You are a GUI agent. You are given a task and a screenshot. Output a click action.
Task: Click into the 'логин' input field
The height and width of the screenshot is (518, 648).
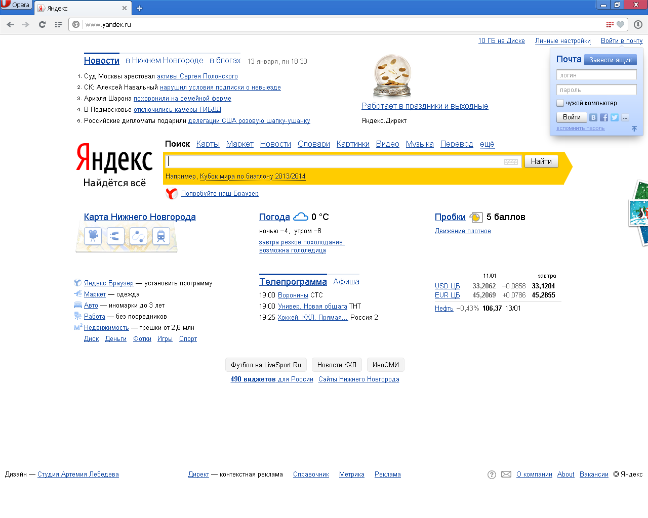[x=596, y=75]
